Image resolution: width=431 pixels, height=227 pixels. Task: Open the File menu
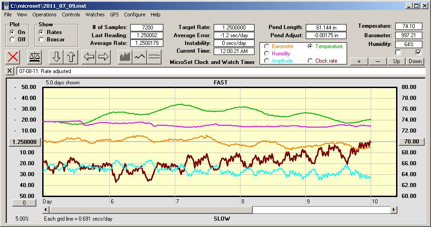[x=8, y=15]
